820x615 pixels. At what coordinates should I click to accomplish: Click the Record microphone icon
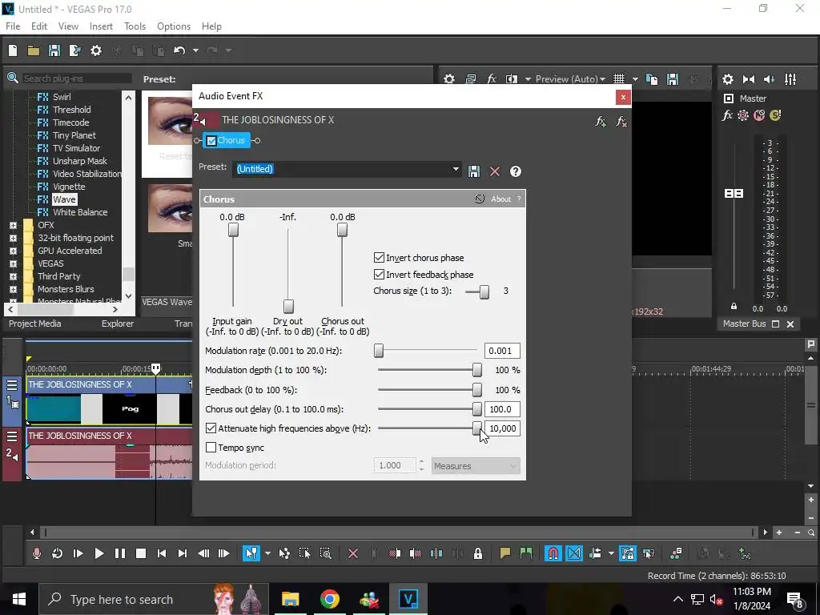tap(37, 553)
